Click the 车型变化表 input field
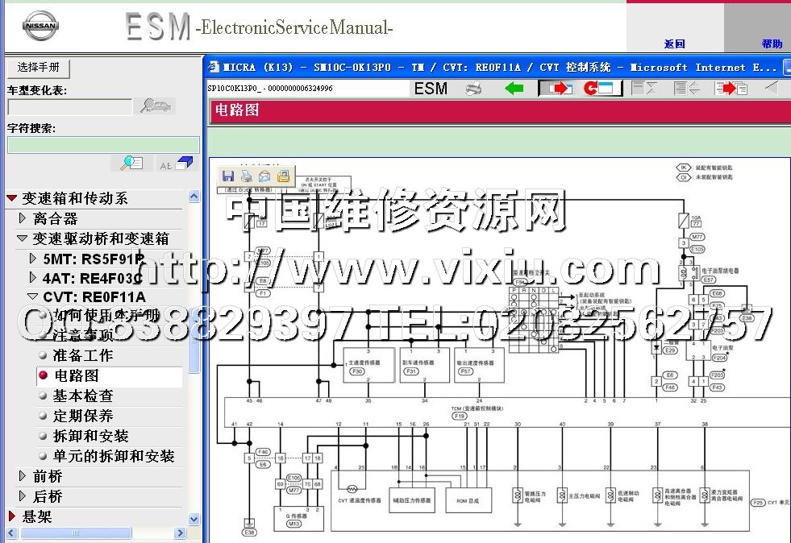 tap(69, 106)
